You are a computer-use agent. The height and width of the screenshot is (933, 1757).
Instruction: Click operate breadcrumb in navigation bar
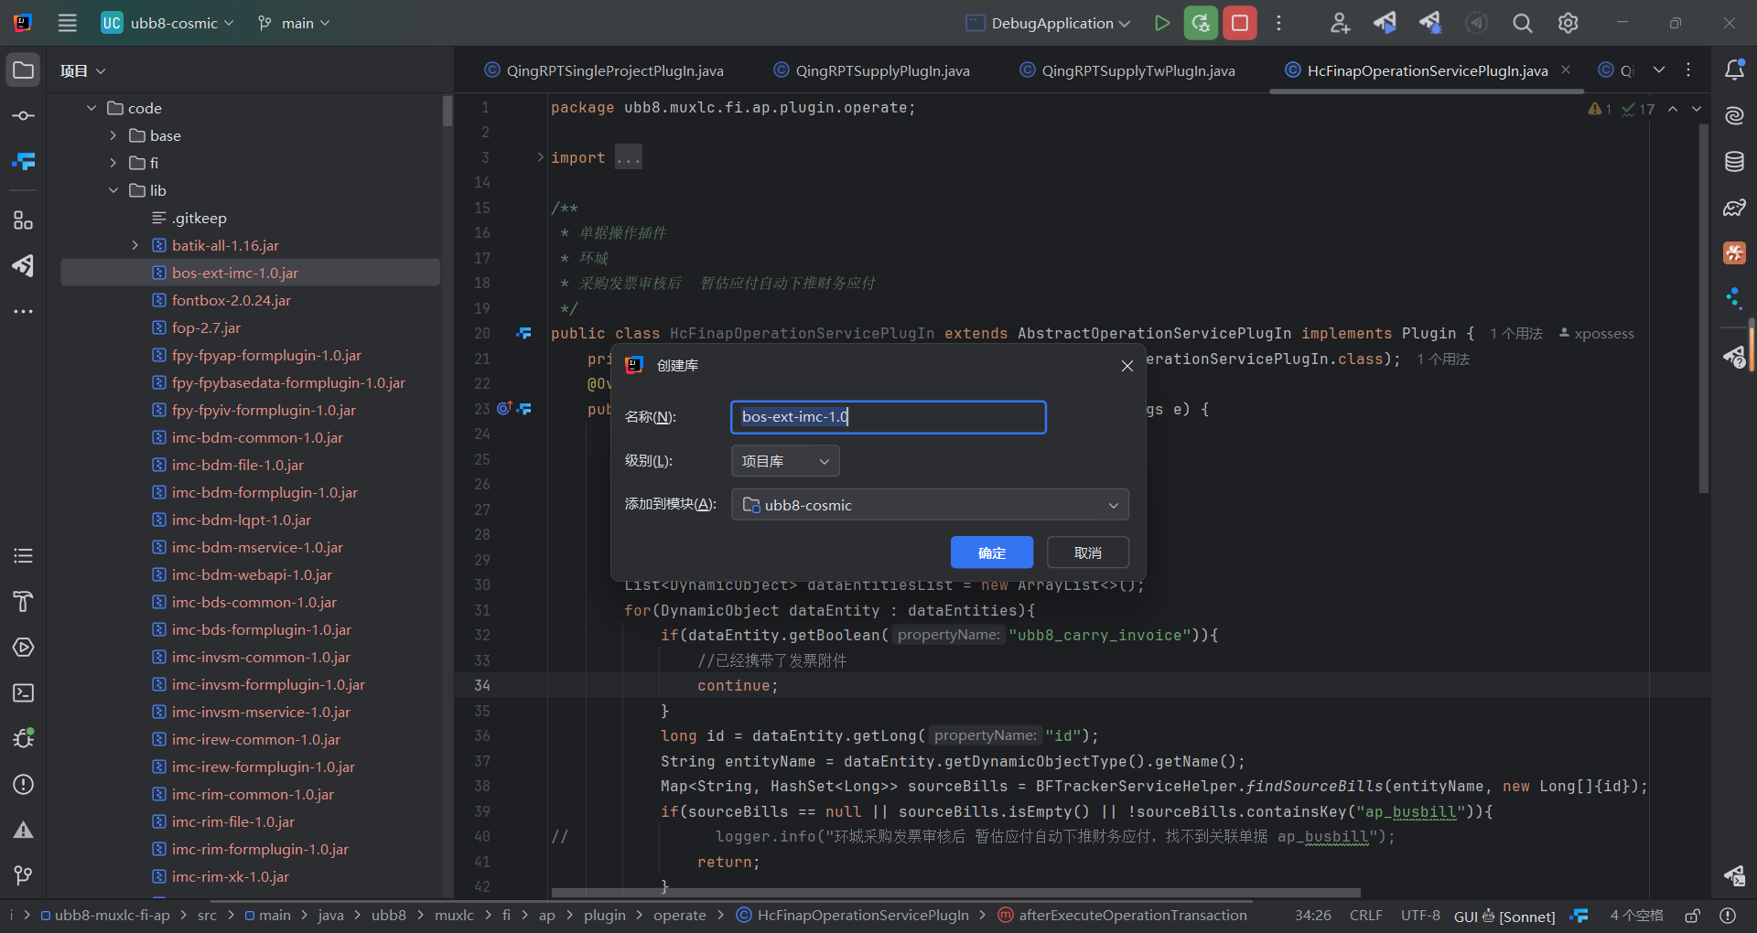680,916
